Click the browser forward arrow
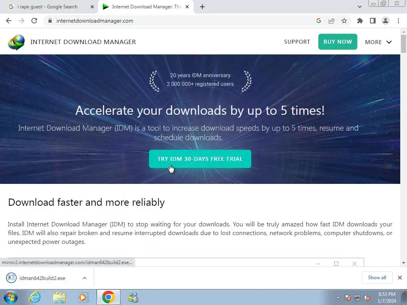The height and width of the screenshot is (305, 407). (21, 21)
